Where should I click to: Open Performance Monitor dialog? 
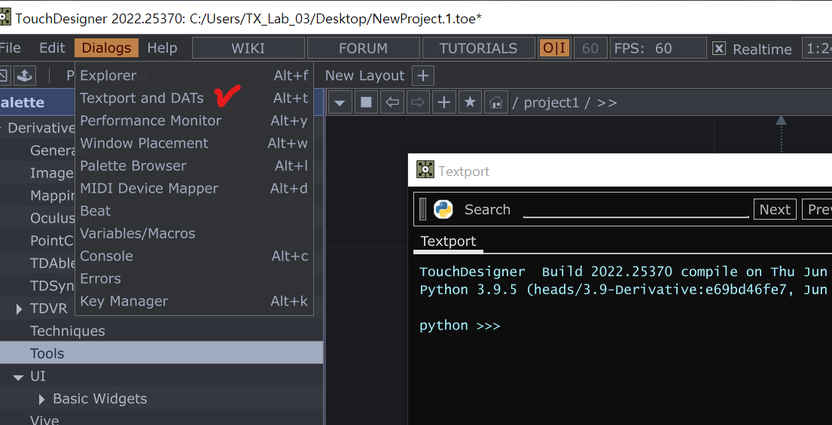(194, 121)
